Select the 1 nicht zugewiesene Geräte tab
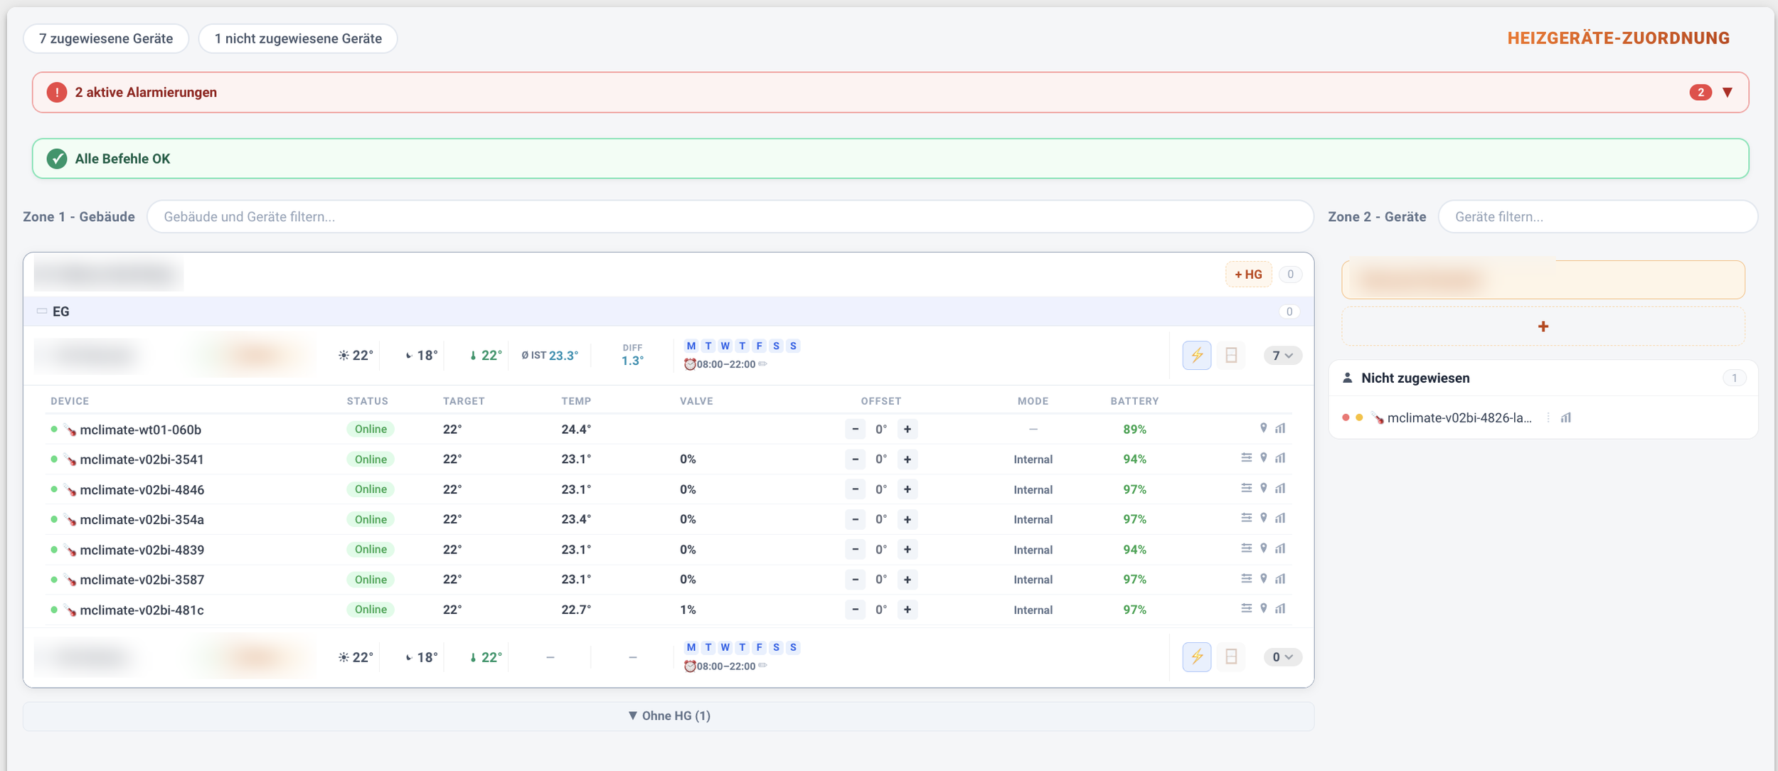The width and height of the screenshot is (1778, 771). click(x=298, y=38)
